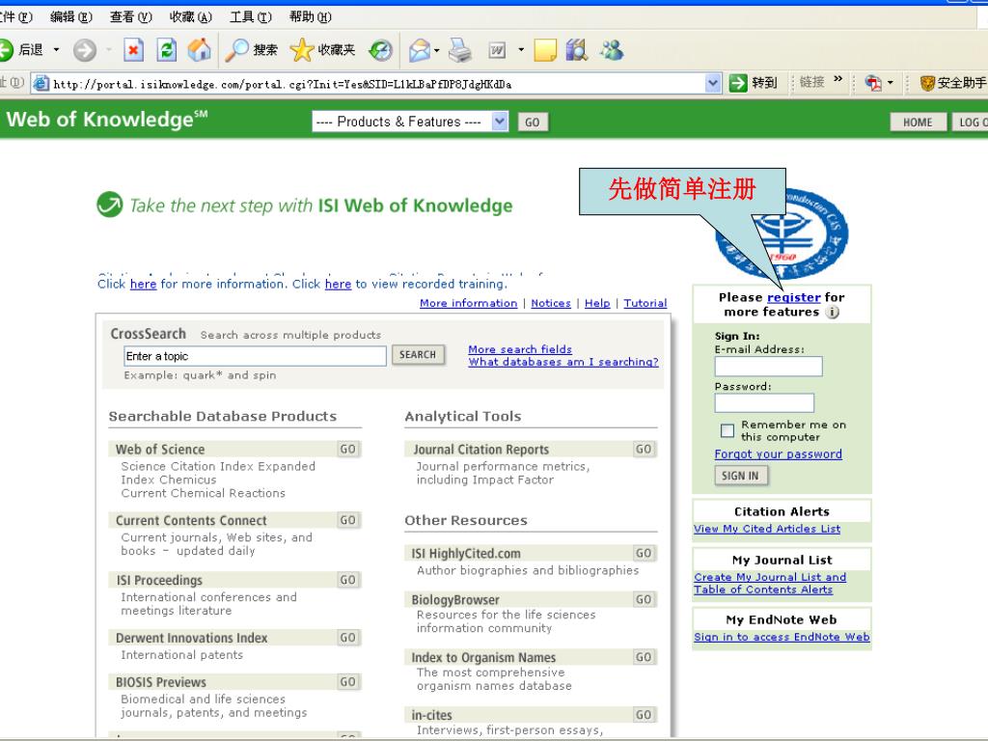Go to the Home page icon
This screenshot has height=741, width=988.
(199, 50)
